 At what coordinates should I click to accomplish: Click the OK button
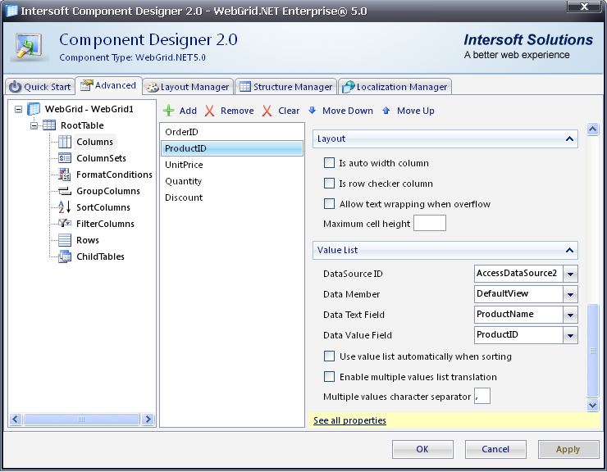tap(422, 449)
